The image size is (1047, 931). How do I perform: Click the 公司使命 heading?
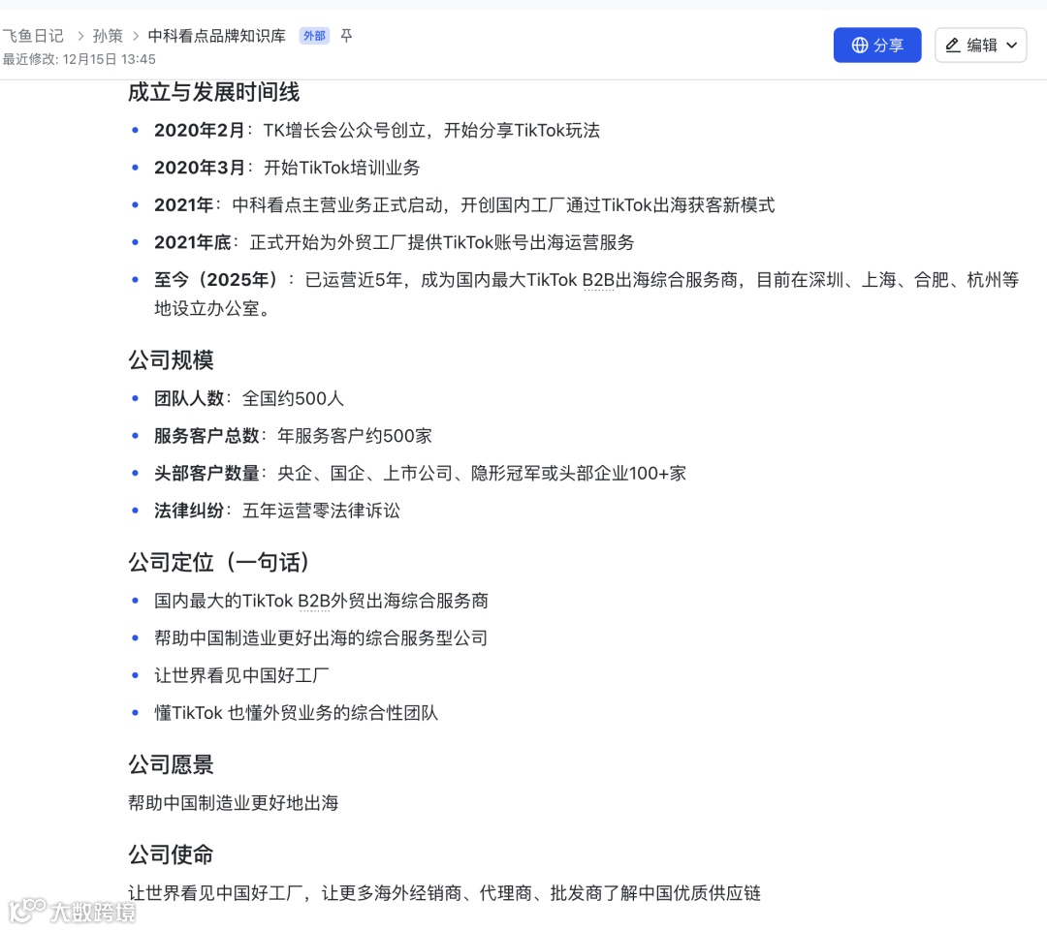(171, 854)
